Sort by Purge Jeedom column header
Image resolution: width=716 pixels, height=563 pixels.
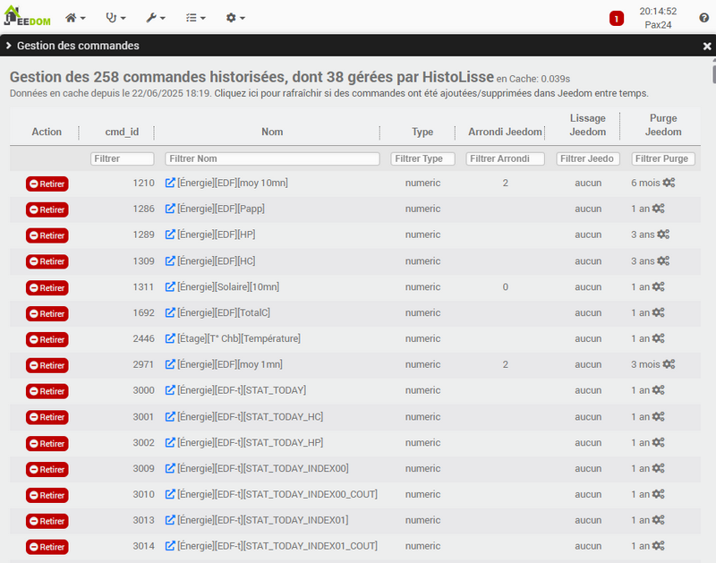(x=663, y=125)
